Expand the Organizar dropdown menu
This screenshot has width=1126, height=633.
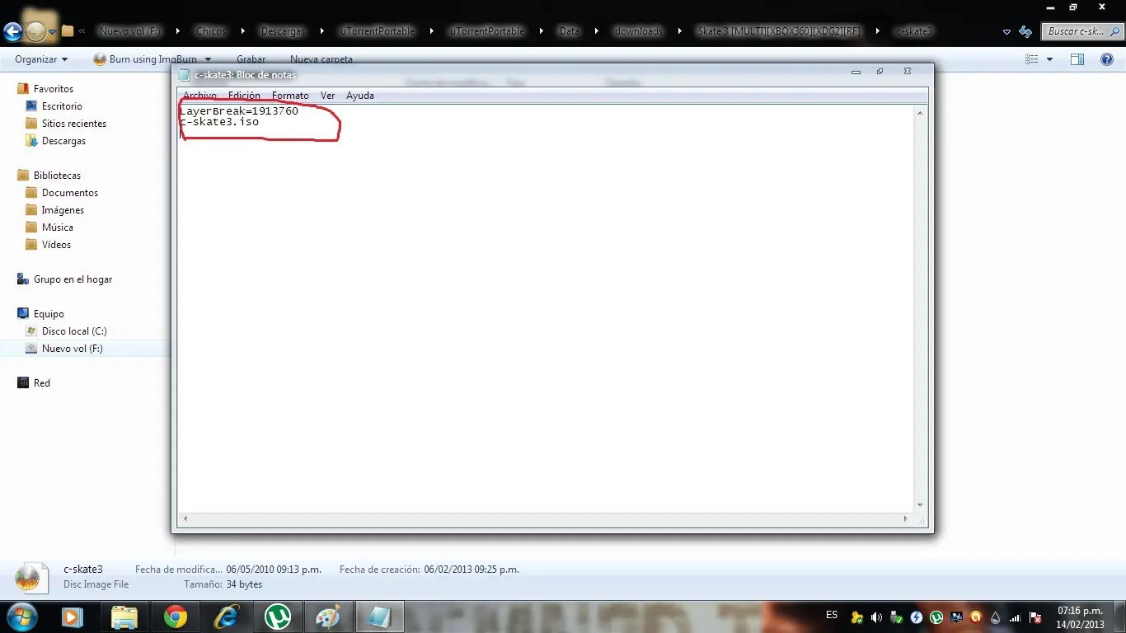tap(41, 59)
